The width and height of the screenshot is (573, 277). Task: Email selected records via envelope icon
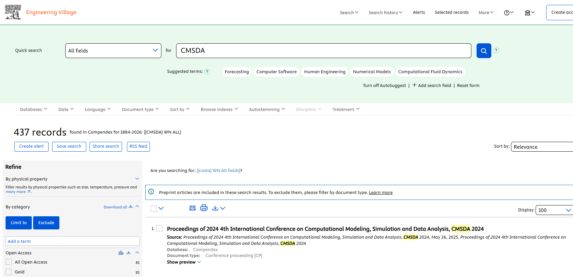(193, 208)
